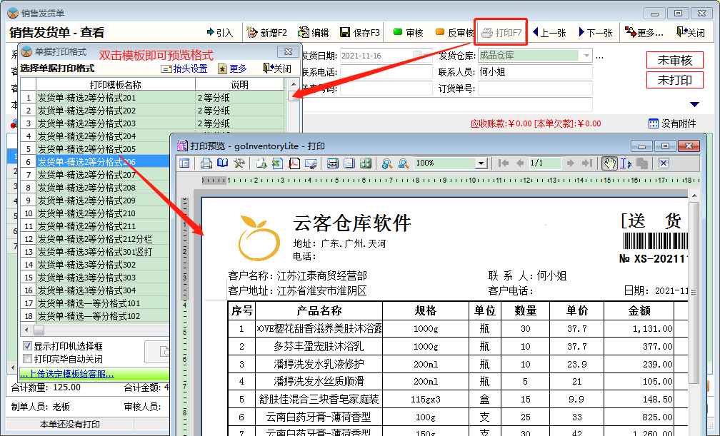720x436 pixels.
Task: Open the 发货日期 date picker dropdown
Action: (x=427, y=56)
